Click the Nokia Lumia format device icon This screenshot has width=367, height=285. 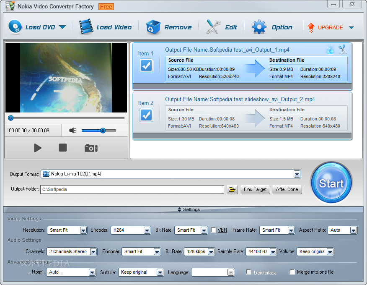click(46, 174)
